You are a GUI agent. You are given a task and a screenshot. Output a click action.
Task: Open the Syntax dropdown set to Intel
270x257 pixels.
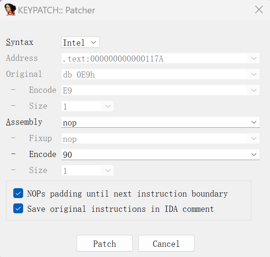tap(80, 42)
